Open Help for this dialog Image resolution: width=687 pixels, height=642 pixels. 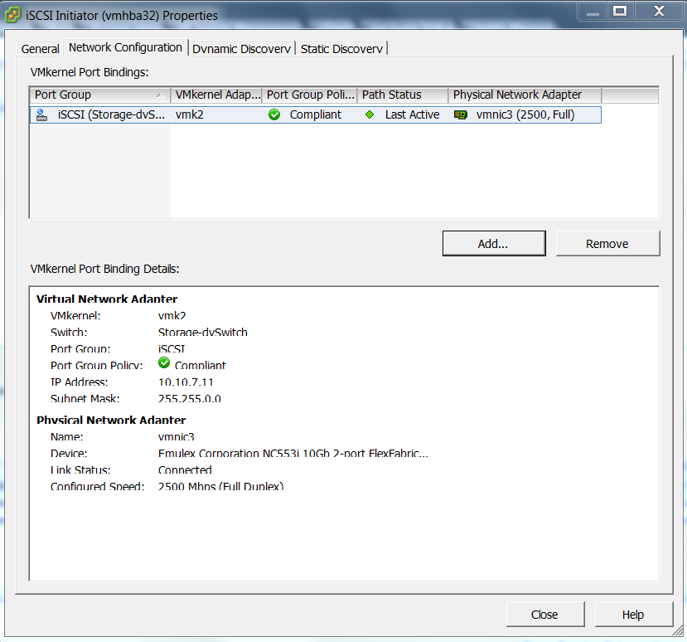pyautogui.click(x=632, y=615)
